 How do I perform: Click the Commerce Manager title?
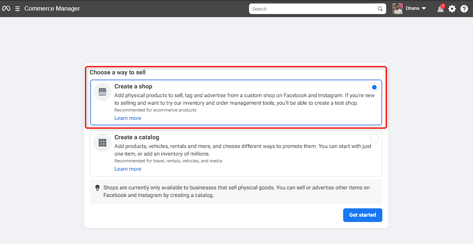coord(52,9)
